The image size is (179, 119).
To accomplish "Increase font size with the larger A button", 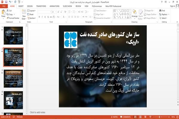I will click(x=58, y=12).
